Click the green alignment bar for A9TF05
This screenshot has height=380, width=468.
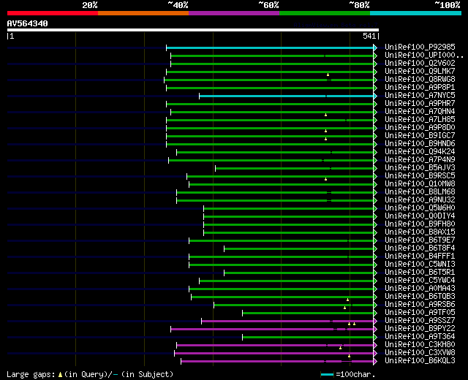coord(308,313)
